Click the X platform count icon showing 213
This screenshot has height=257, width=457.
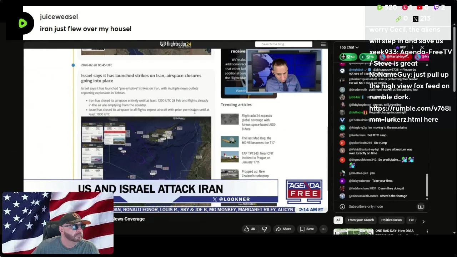tap(416, 19)
